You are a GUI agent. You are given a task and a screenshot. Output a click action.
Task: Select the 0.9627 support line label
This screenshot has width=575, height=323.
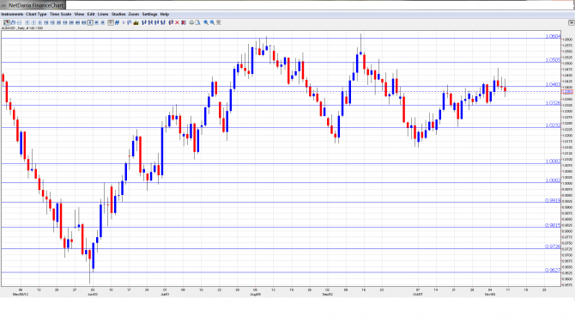[x=553, y=270]
